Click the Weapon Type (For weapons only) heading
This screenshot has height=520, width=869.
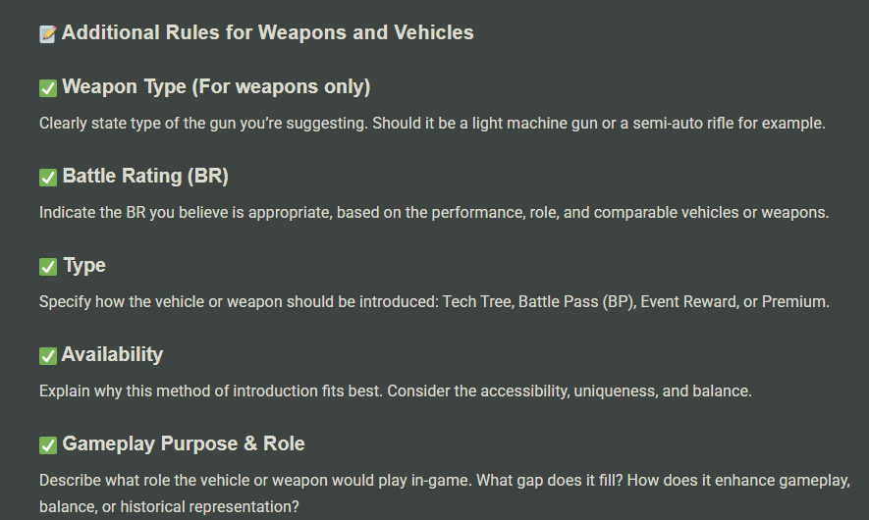pos(216,87)
